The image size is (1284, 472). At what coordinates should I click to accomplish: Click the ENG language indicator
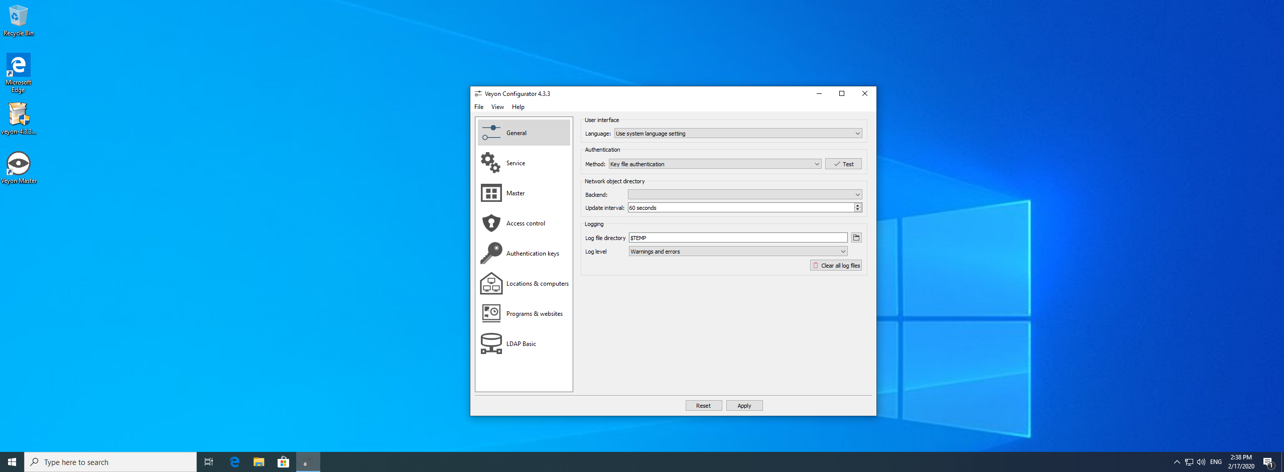[x=1216, y=462]
